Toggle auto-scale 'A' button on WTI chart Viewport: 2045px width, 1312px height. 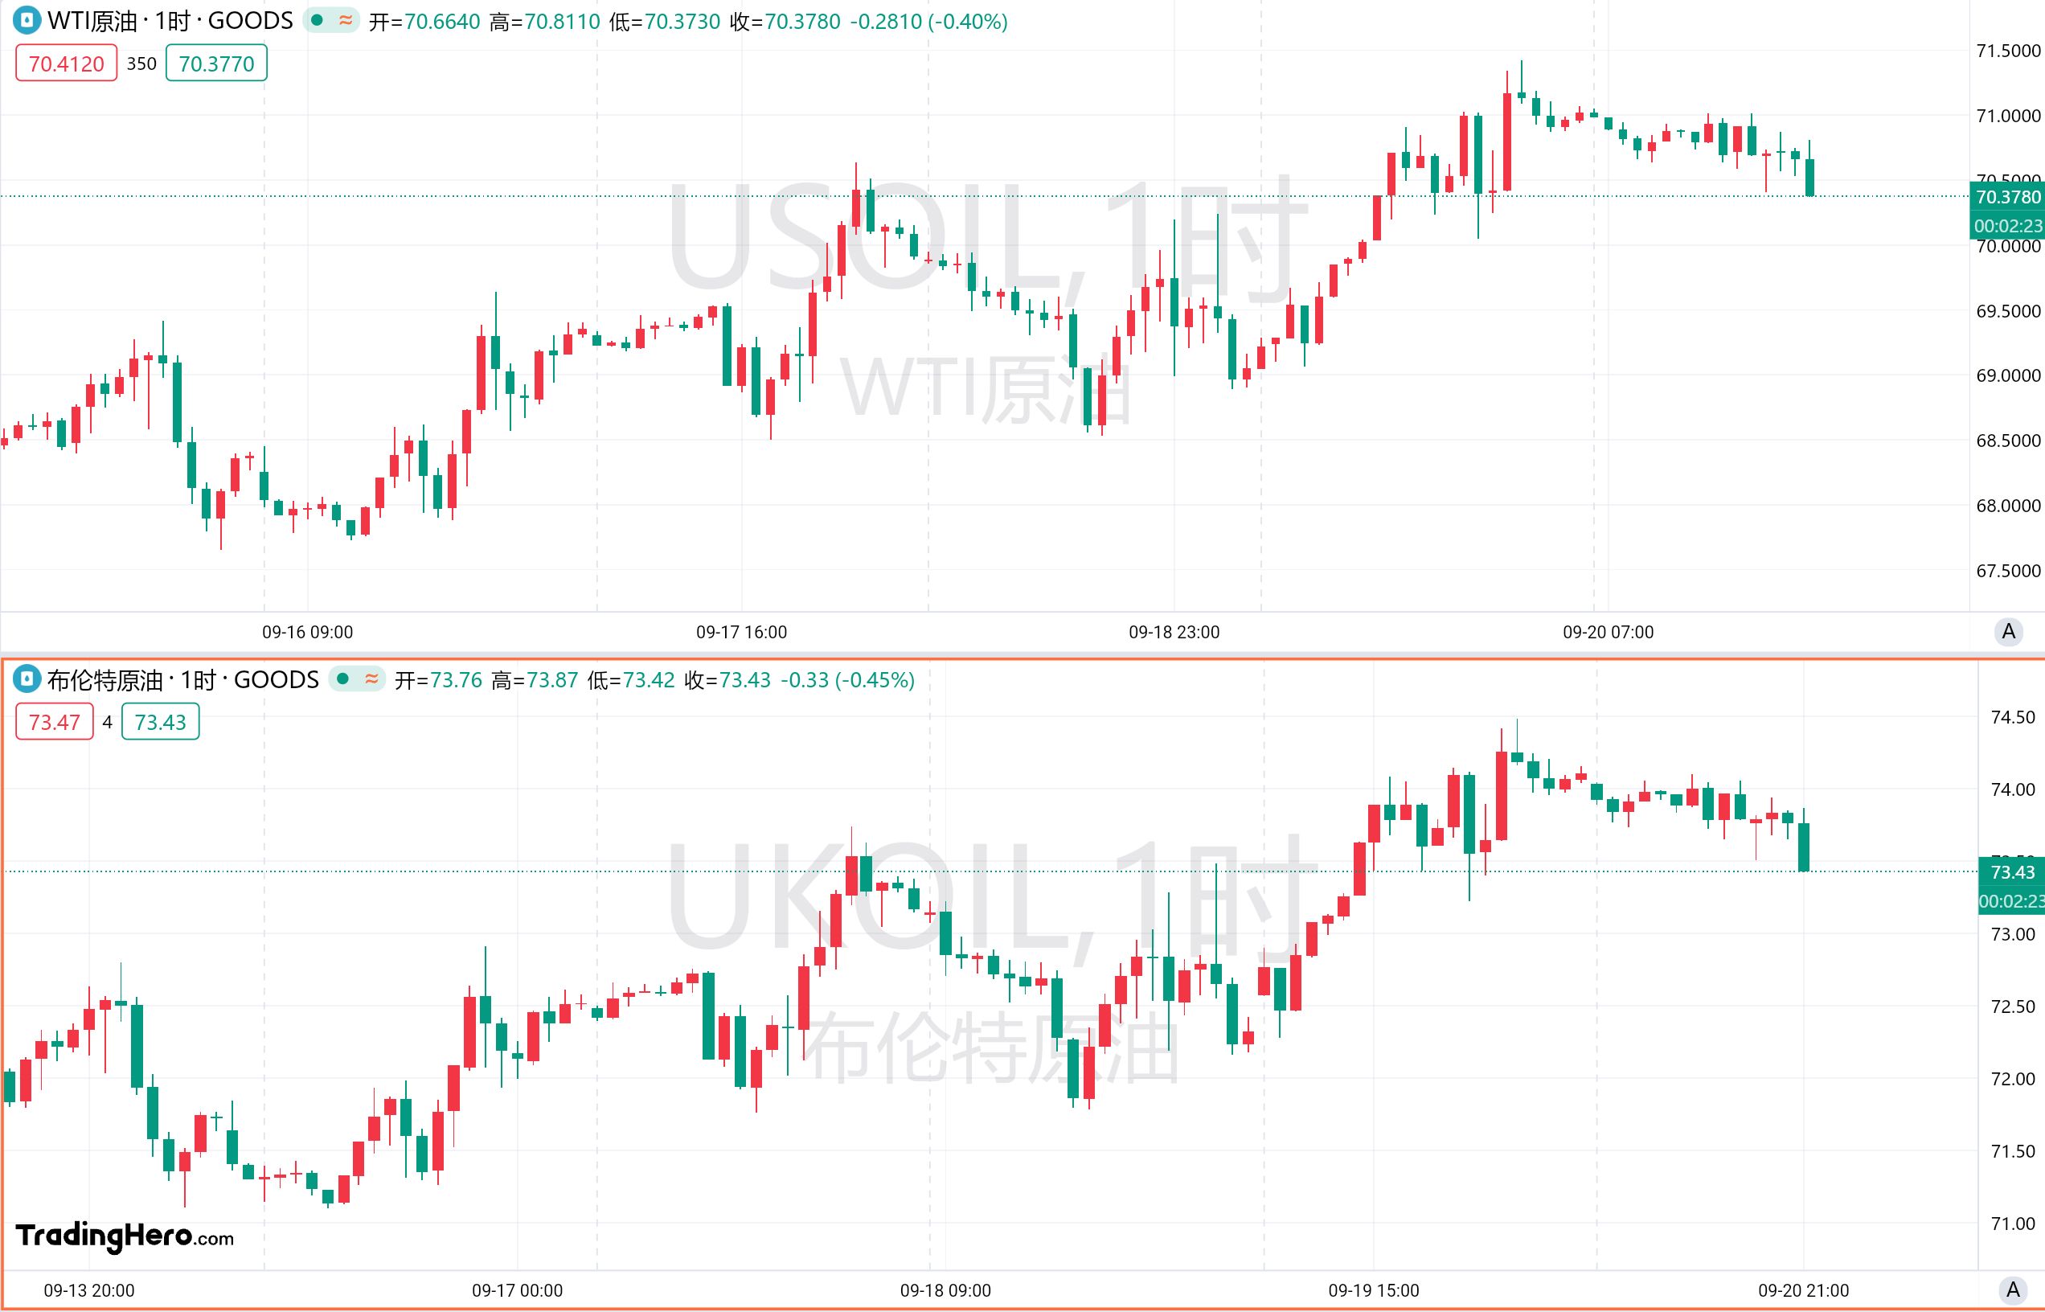2008,631
